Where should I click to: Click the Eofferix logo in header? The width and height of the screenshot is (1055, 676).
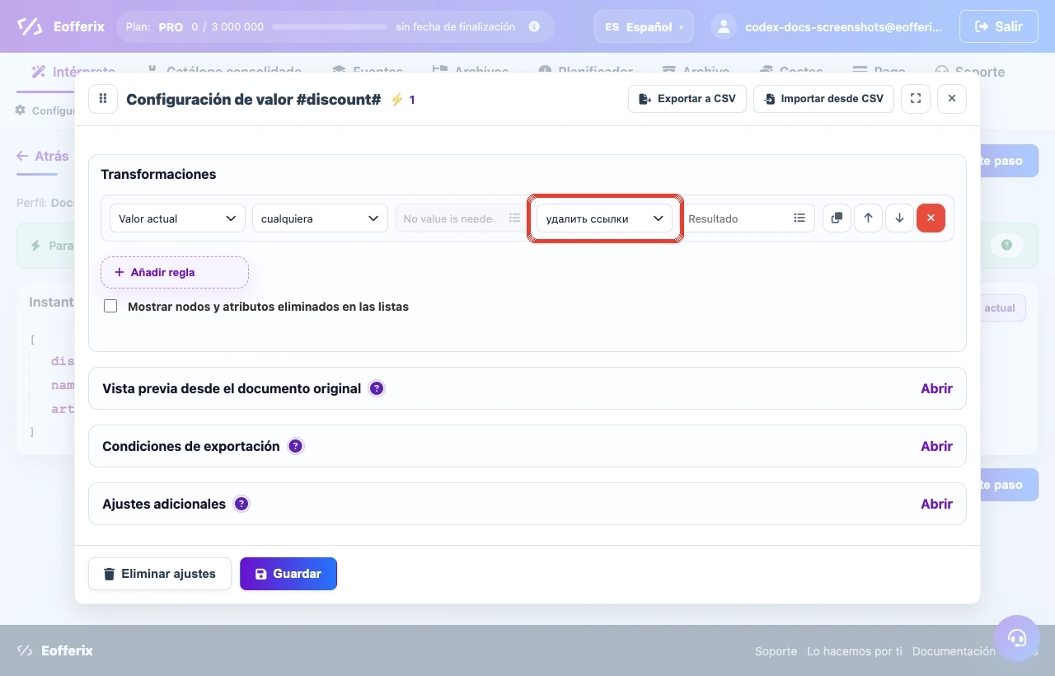(x=61, y=26)
